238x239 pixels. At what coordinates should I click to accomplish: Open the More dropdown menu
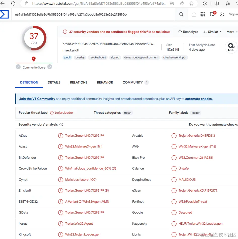[232, 32]
